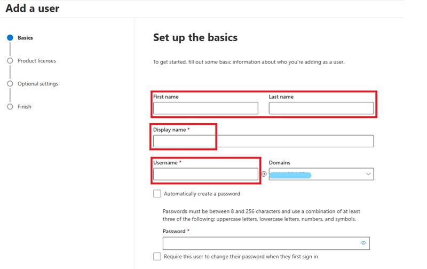Go to Product licenses step
Screen dimensions: 427x269
tap(37, 61)
